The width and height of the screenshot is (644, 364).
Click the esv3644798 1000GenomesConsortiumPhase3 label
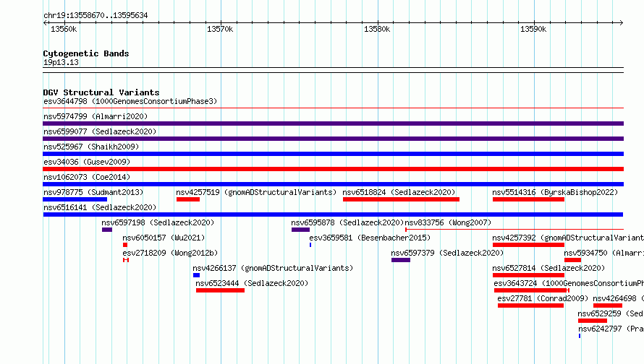(x=130, y=101)
